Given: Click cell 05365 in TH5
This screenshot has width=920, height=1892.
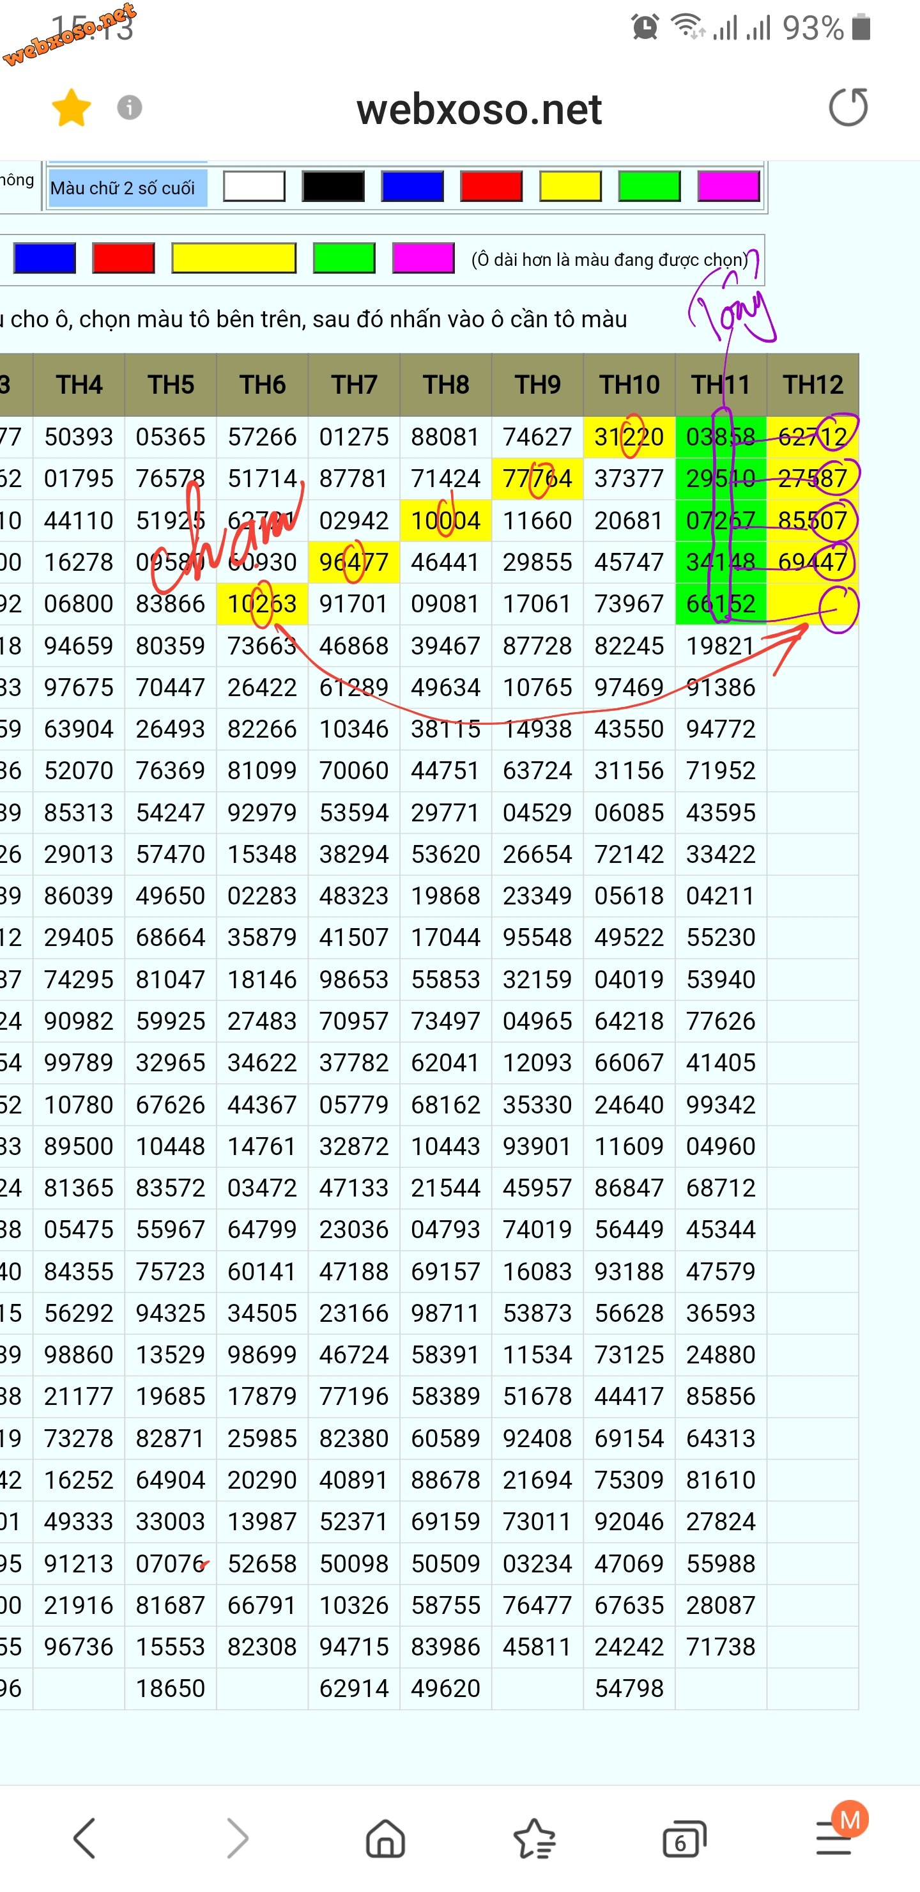Looking at the screenshot, I should click(x=171, y=437).
